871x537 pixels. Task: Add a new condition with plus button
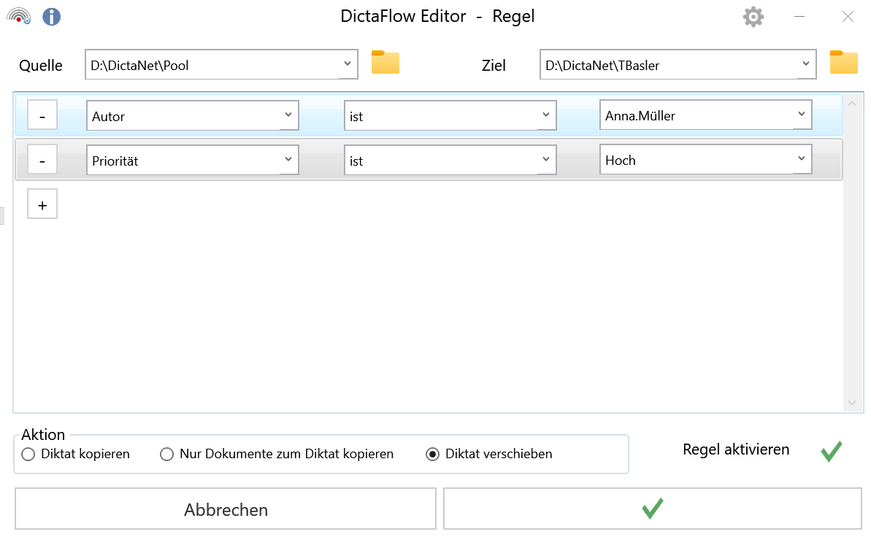tap(42, 205)
